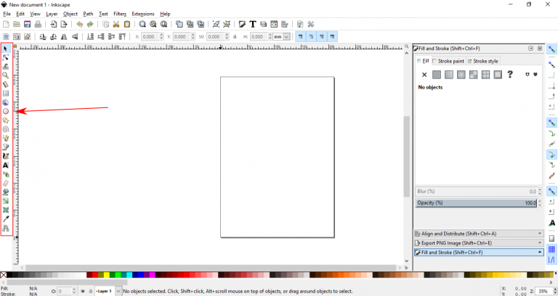The width and height of the screenshot is (558, 296).
Task: Select the Rectangle tool
Action: click(6, 93)
